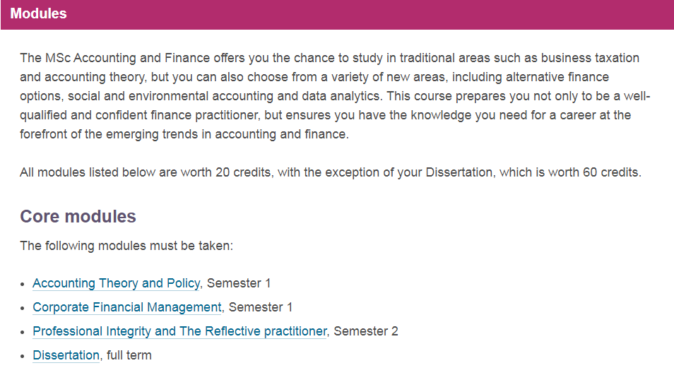Click 'Semester 1' beside Corporate Financial Management
The height and width of the screenshot is (375, 674).
(261, 307)
